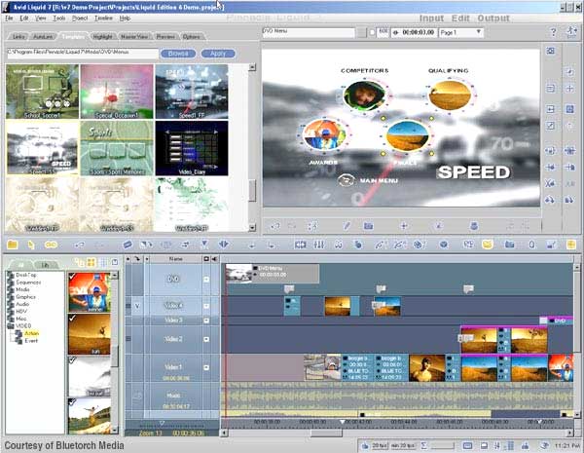Click the yellow folder icon in main toolbar
This screenshot has width=584, height=453.
click(x=13, y=245)
